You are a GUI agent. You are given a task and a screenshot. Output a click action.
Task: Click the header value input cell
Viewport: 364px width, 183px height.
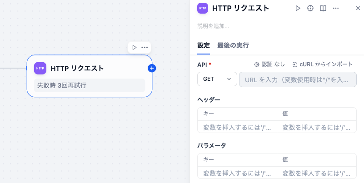coord(316,127)
